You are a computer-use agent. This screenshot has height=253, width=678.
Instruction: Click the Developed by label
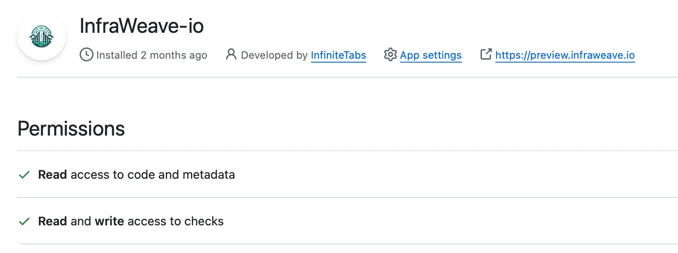pyautogui.click(x=274, y=55)
